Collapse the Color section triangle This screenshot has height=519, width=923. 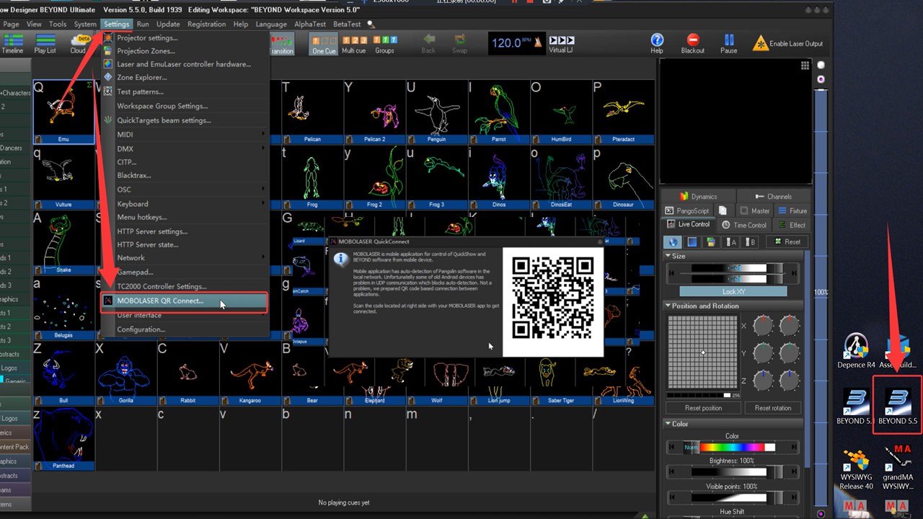pos(668,424)
